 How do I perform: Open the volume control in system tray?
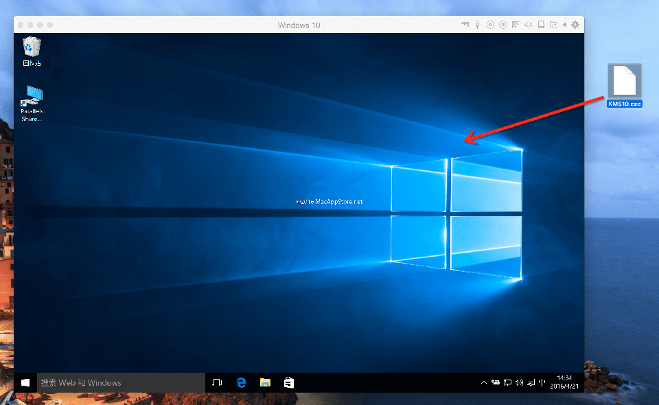click(x=519, y=382)
